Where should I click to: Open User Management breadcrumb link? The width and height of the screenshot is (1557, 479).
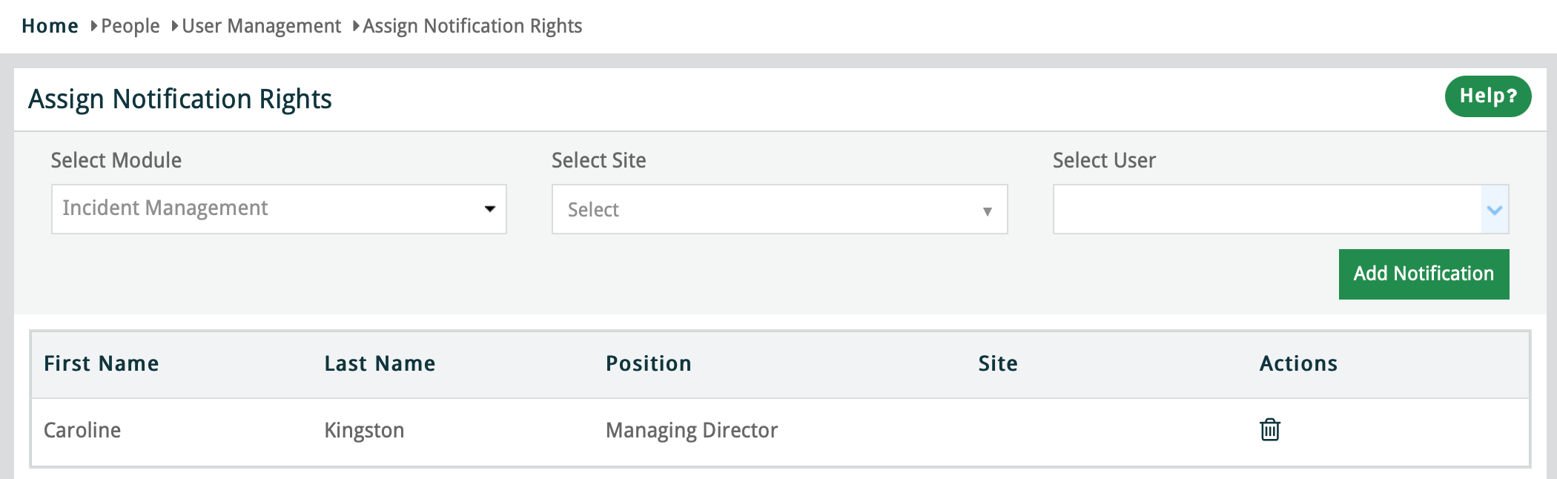click(x=261, y=26)
